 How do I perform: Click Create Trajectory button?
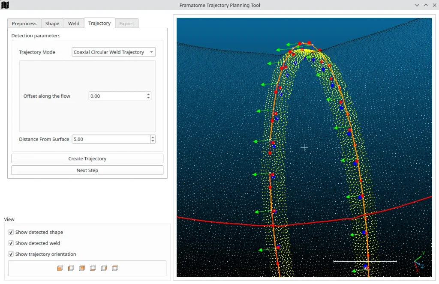87,158
